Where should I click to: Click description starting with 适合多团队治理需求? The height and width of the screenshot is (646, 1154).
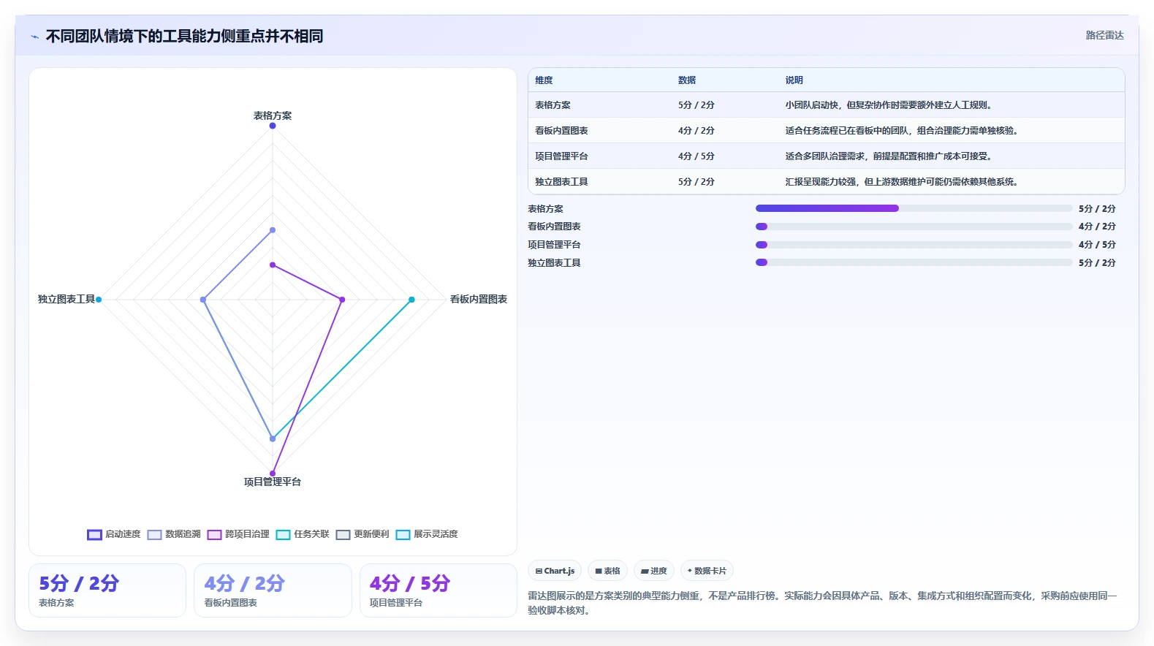[890, 156]
